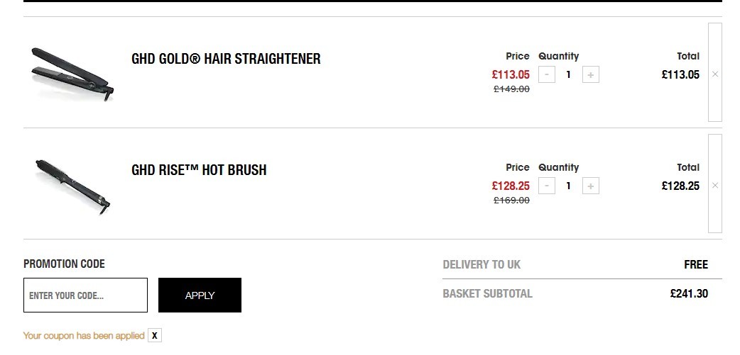Open the GHD Rise™ Hot Brush title
This screenshot has width=740, height=355.
click(x=199, y=170)
